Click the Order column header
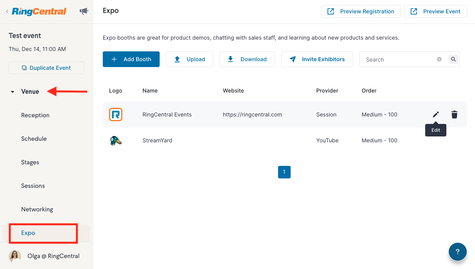This screenshot has height=269, width=475. pos(369,91)
